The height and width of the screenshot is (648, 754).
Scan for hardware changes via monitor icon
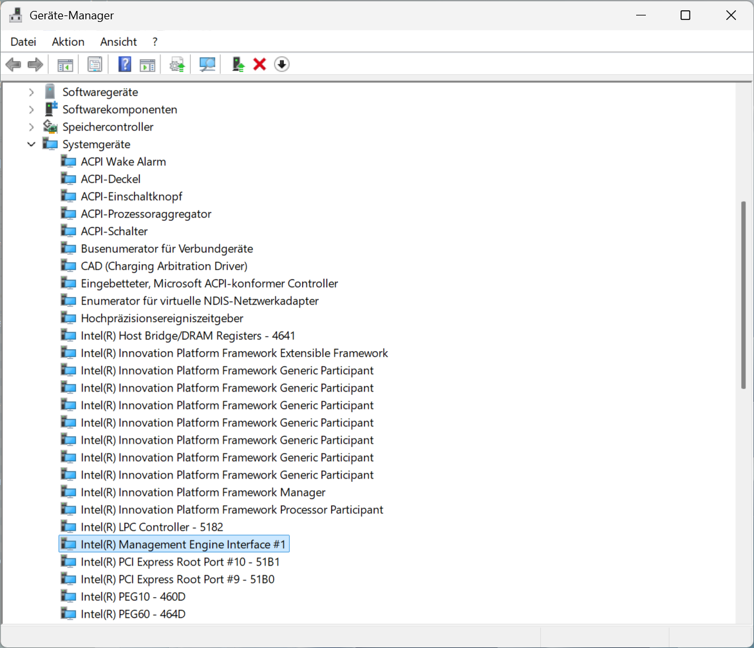click(x=207, y=64)
